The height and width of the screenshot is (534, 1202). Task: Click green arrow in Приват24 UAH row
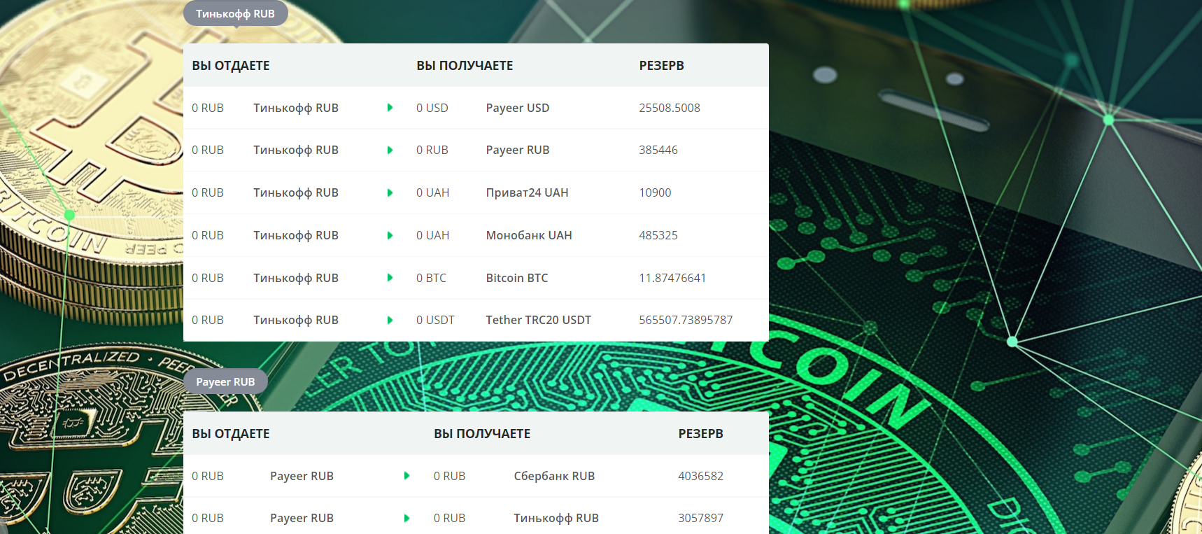pyautogui.click(x=390, y=192)
